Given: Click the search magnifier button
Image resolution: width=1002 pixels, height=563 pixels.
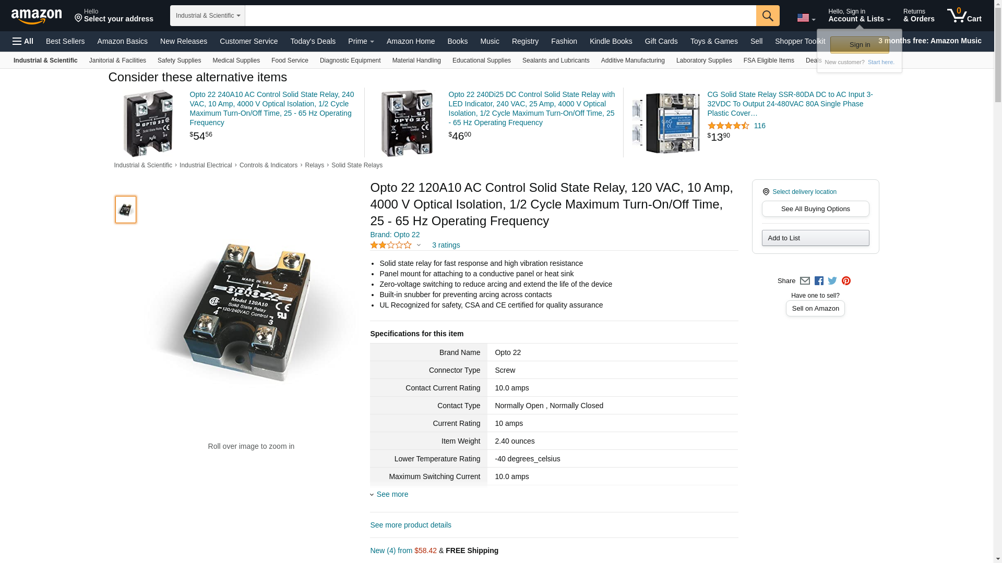Looking at the screenshot, I should pos(767,16).
